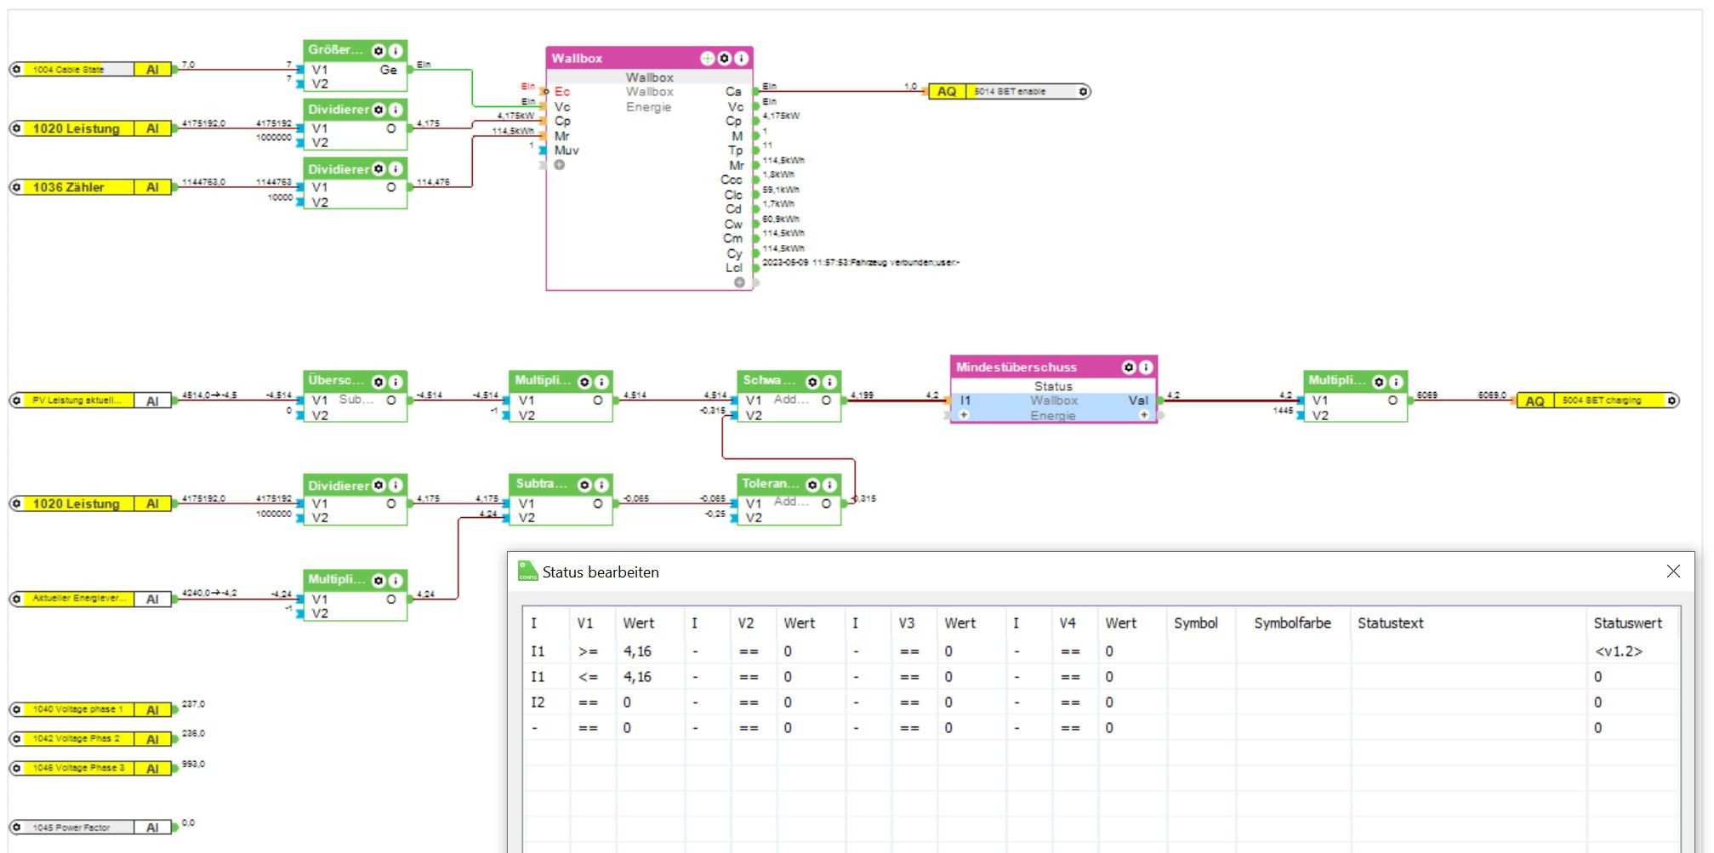Click gear icon on 1036 Zähler input
Screen dimensions: 1714x853
pyautogui.click(x=16, y=187)
